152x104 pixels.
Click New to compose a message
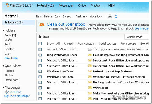(x=39, y=16)
